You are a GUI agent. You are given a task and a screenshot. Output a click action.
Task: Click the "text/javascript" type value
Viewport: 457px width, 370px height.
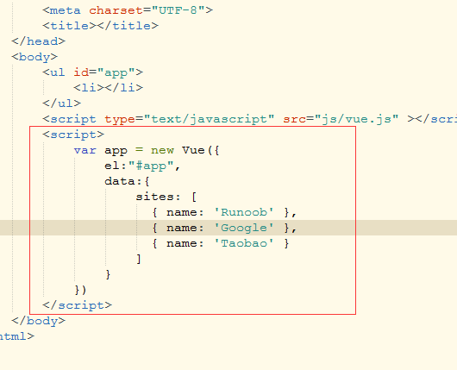(x=210, y=119)
